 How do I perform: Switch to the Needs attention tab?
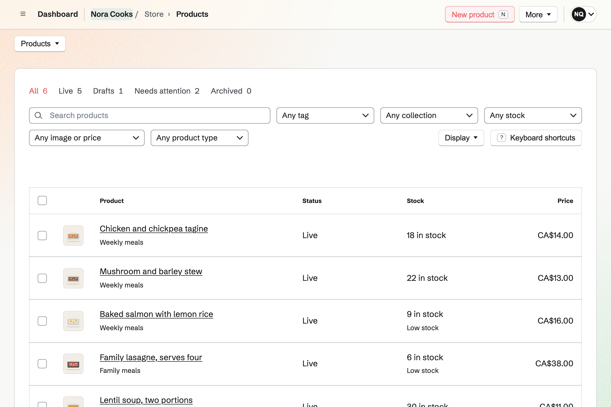167,91
